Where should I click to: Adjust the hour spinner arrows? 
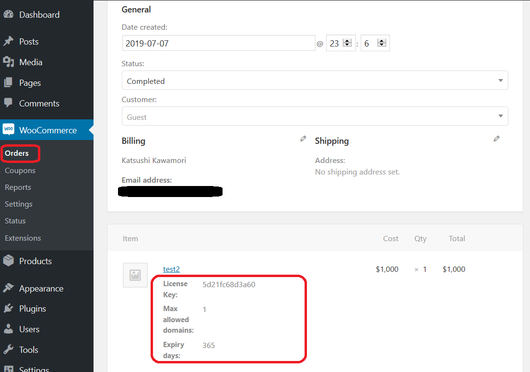(347, 43)
